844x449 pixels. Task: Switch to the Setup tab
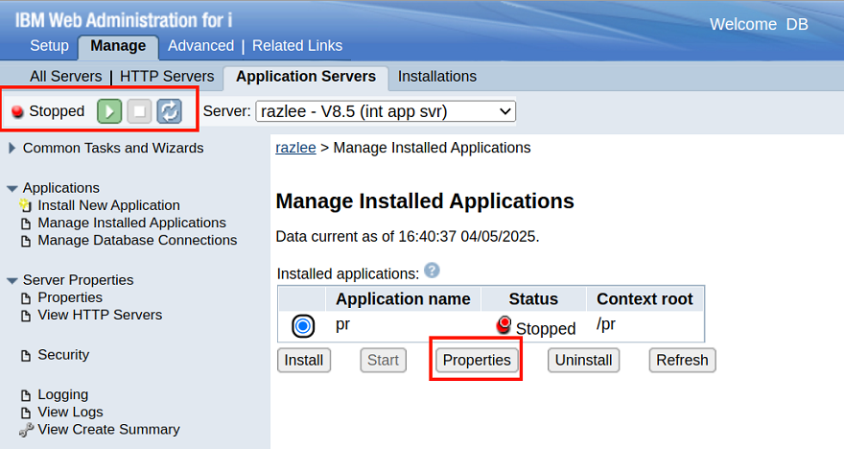coord(49,46)
